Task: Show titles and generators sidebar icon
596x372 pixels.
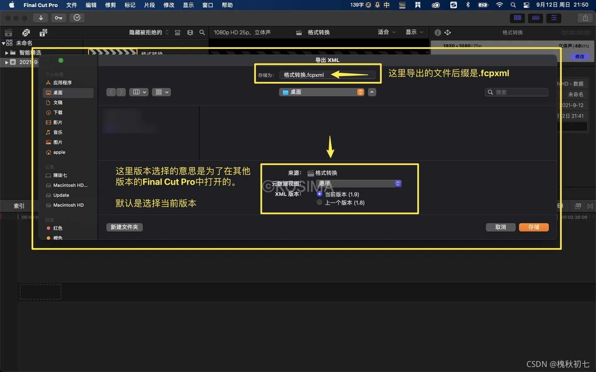Action: (43, 33)
